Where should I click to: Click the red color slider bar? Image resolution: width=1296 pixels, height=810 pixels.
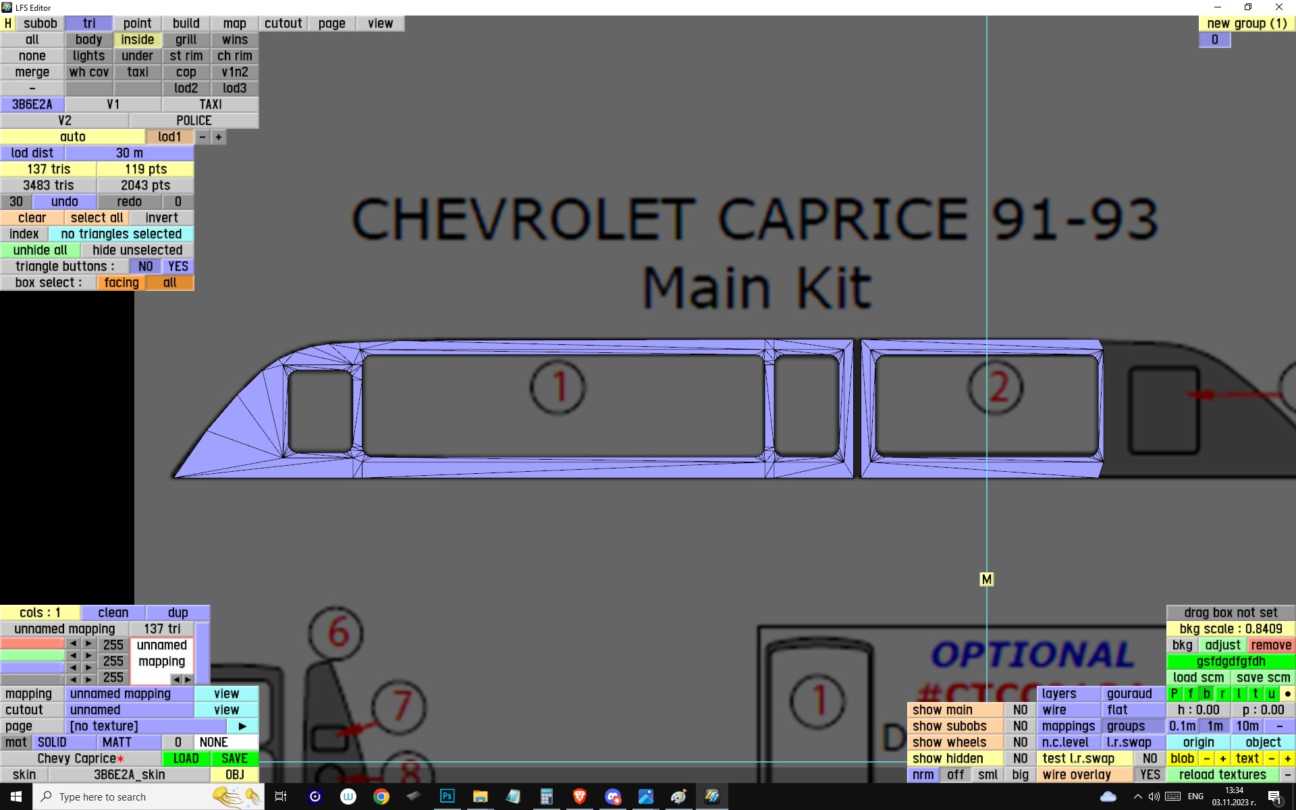coord(32,644)
